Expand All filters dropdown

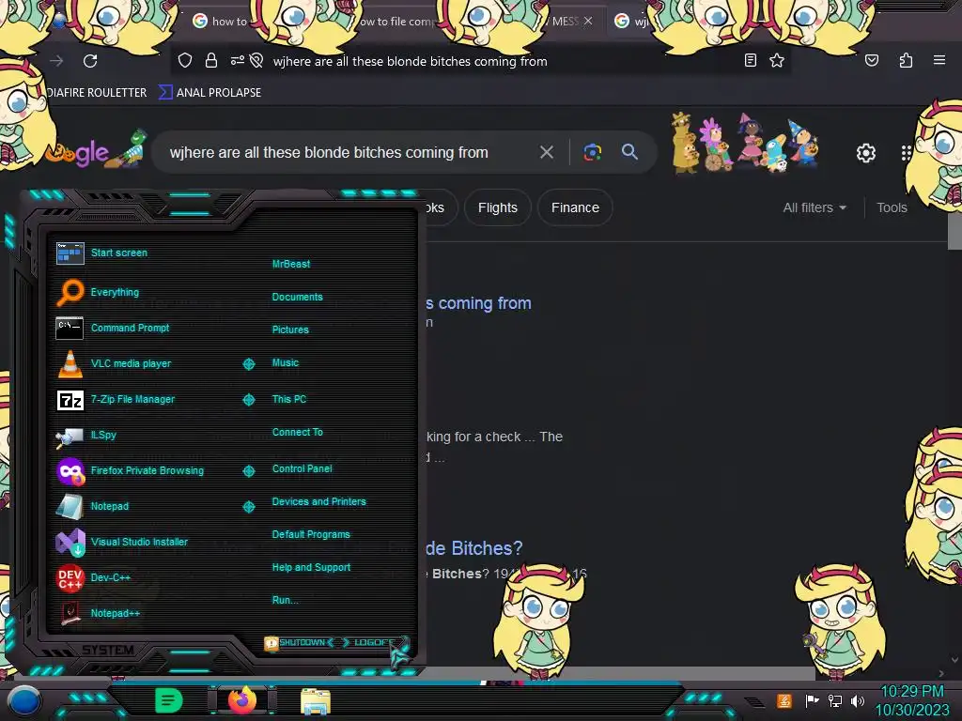pos(815,207)
